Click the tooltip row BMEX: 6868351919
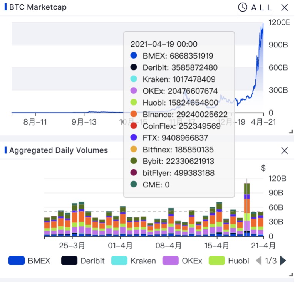The image size is (295, 283). [x=172, y=56]
